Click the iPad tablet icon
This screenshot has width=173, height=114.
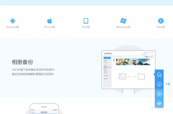[x=86, y=21]
